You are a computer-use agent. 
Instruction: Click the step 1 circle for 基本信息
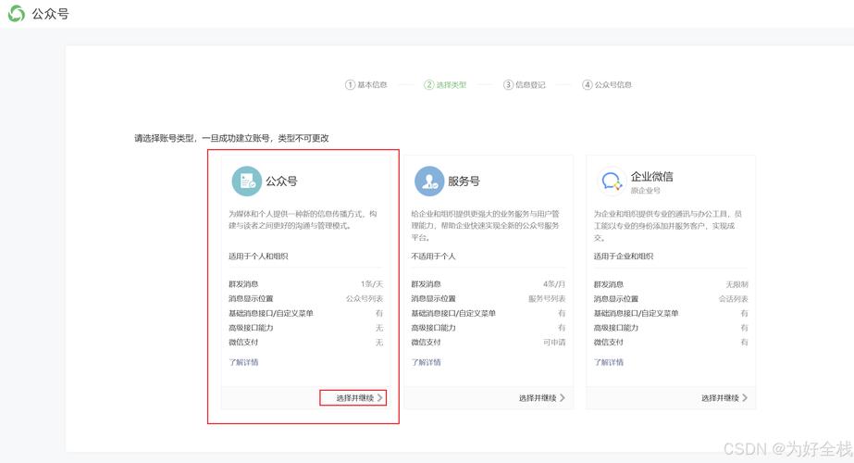pos(350,84)
